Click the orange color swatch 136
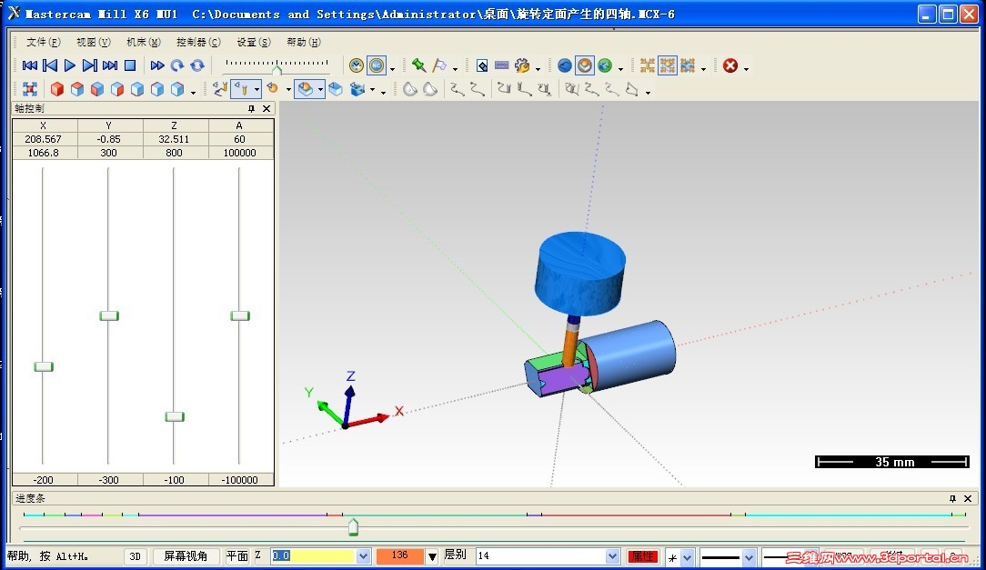 click(x=400, y=555)
